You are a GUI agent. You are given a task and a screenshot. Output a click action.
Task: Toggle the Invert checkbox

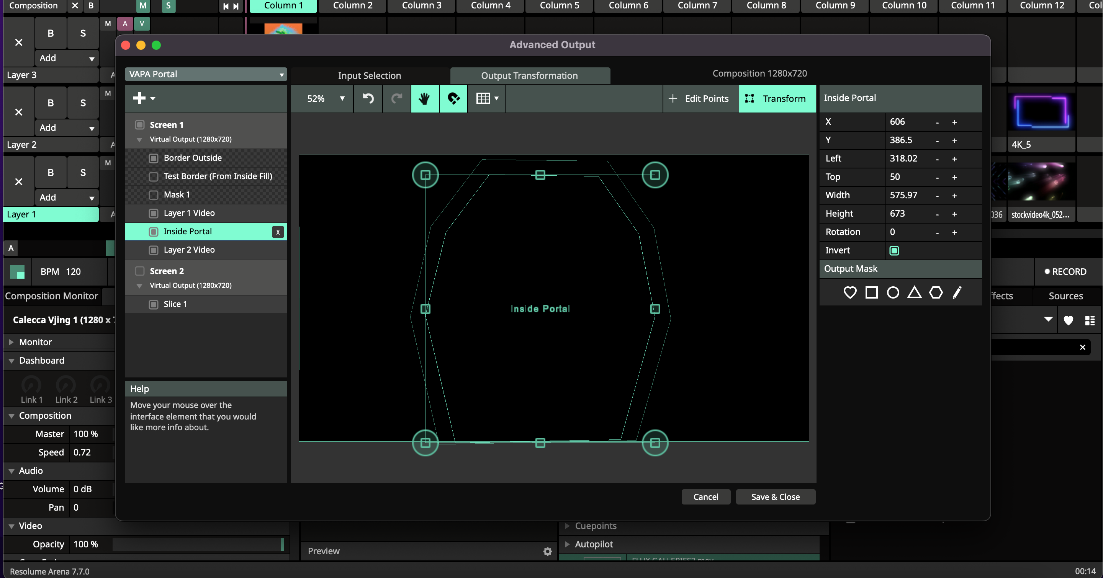tap(894, 251)
